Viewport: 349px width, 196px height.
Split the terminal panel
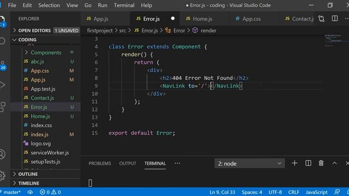point(308,163)
